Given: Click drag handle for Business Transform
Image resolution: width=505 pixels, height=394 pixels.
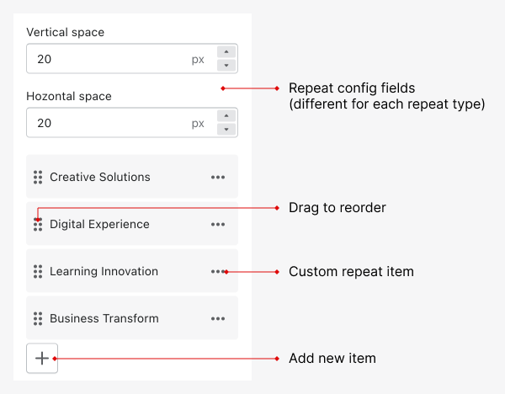Looking at the screenshot, I should 38,318.
